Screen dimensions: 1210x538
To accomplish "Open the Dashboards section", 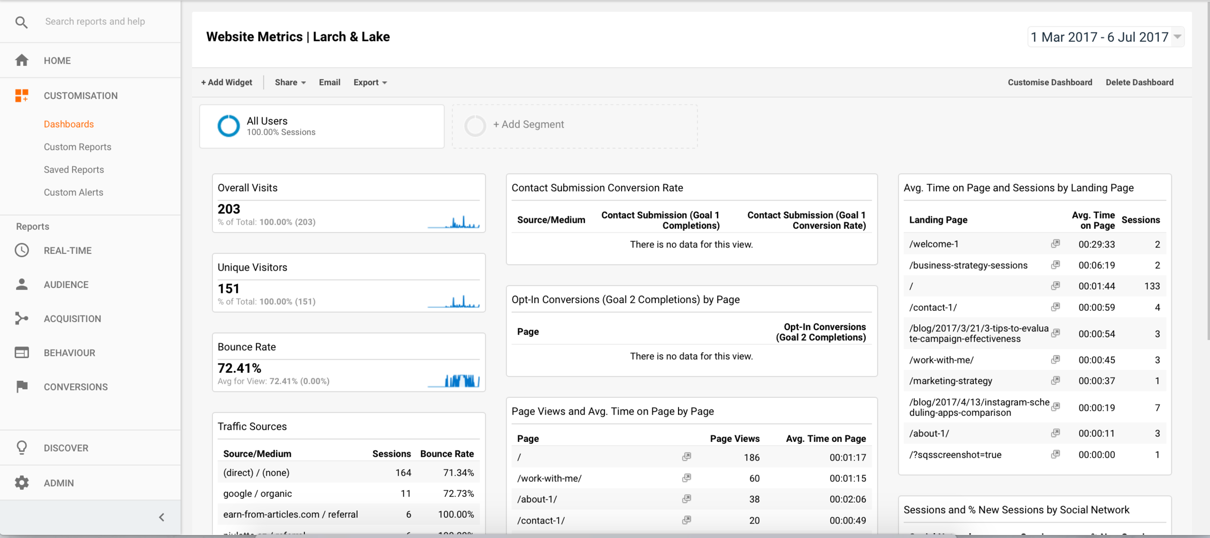I will [69, 124].
